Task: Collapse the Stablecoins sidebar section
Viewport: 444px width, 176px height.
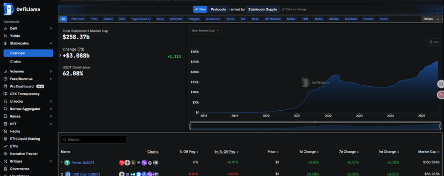Action: (51, 43)
